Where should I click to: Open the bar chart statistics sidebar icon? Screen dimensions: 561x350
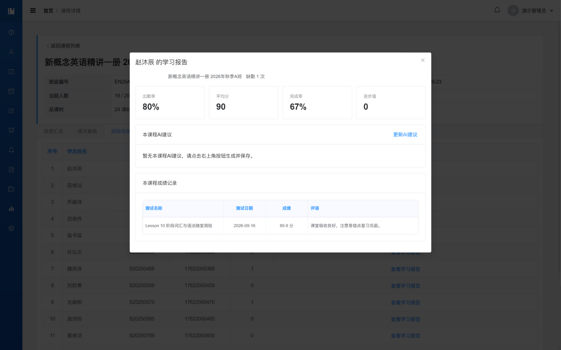pyautogui.click(x=11, y=209)
